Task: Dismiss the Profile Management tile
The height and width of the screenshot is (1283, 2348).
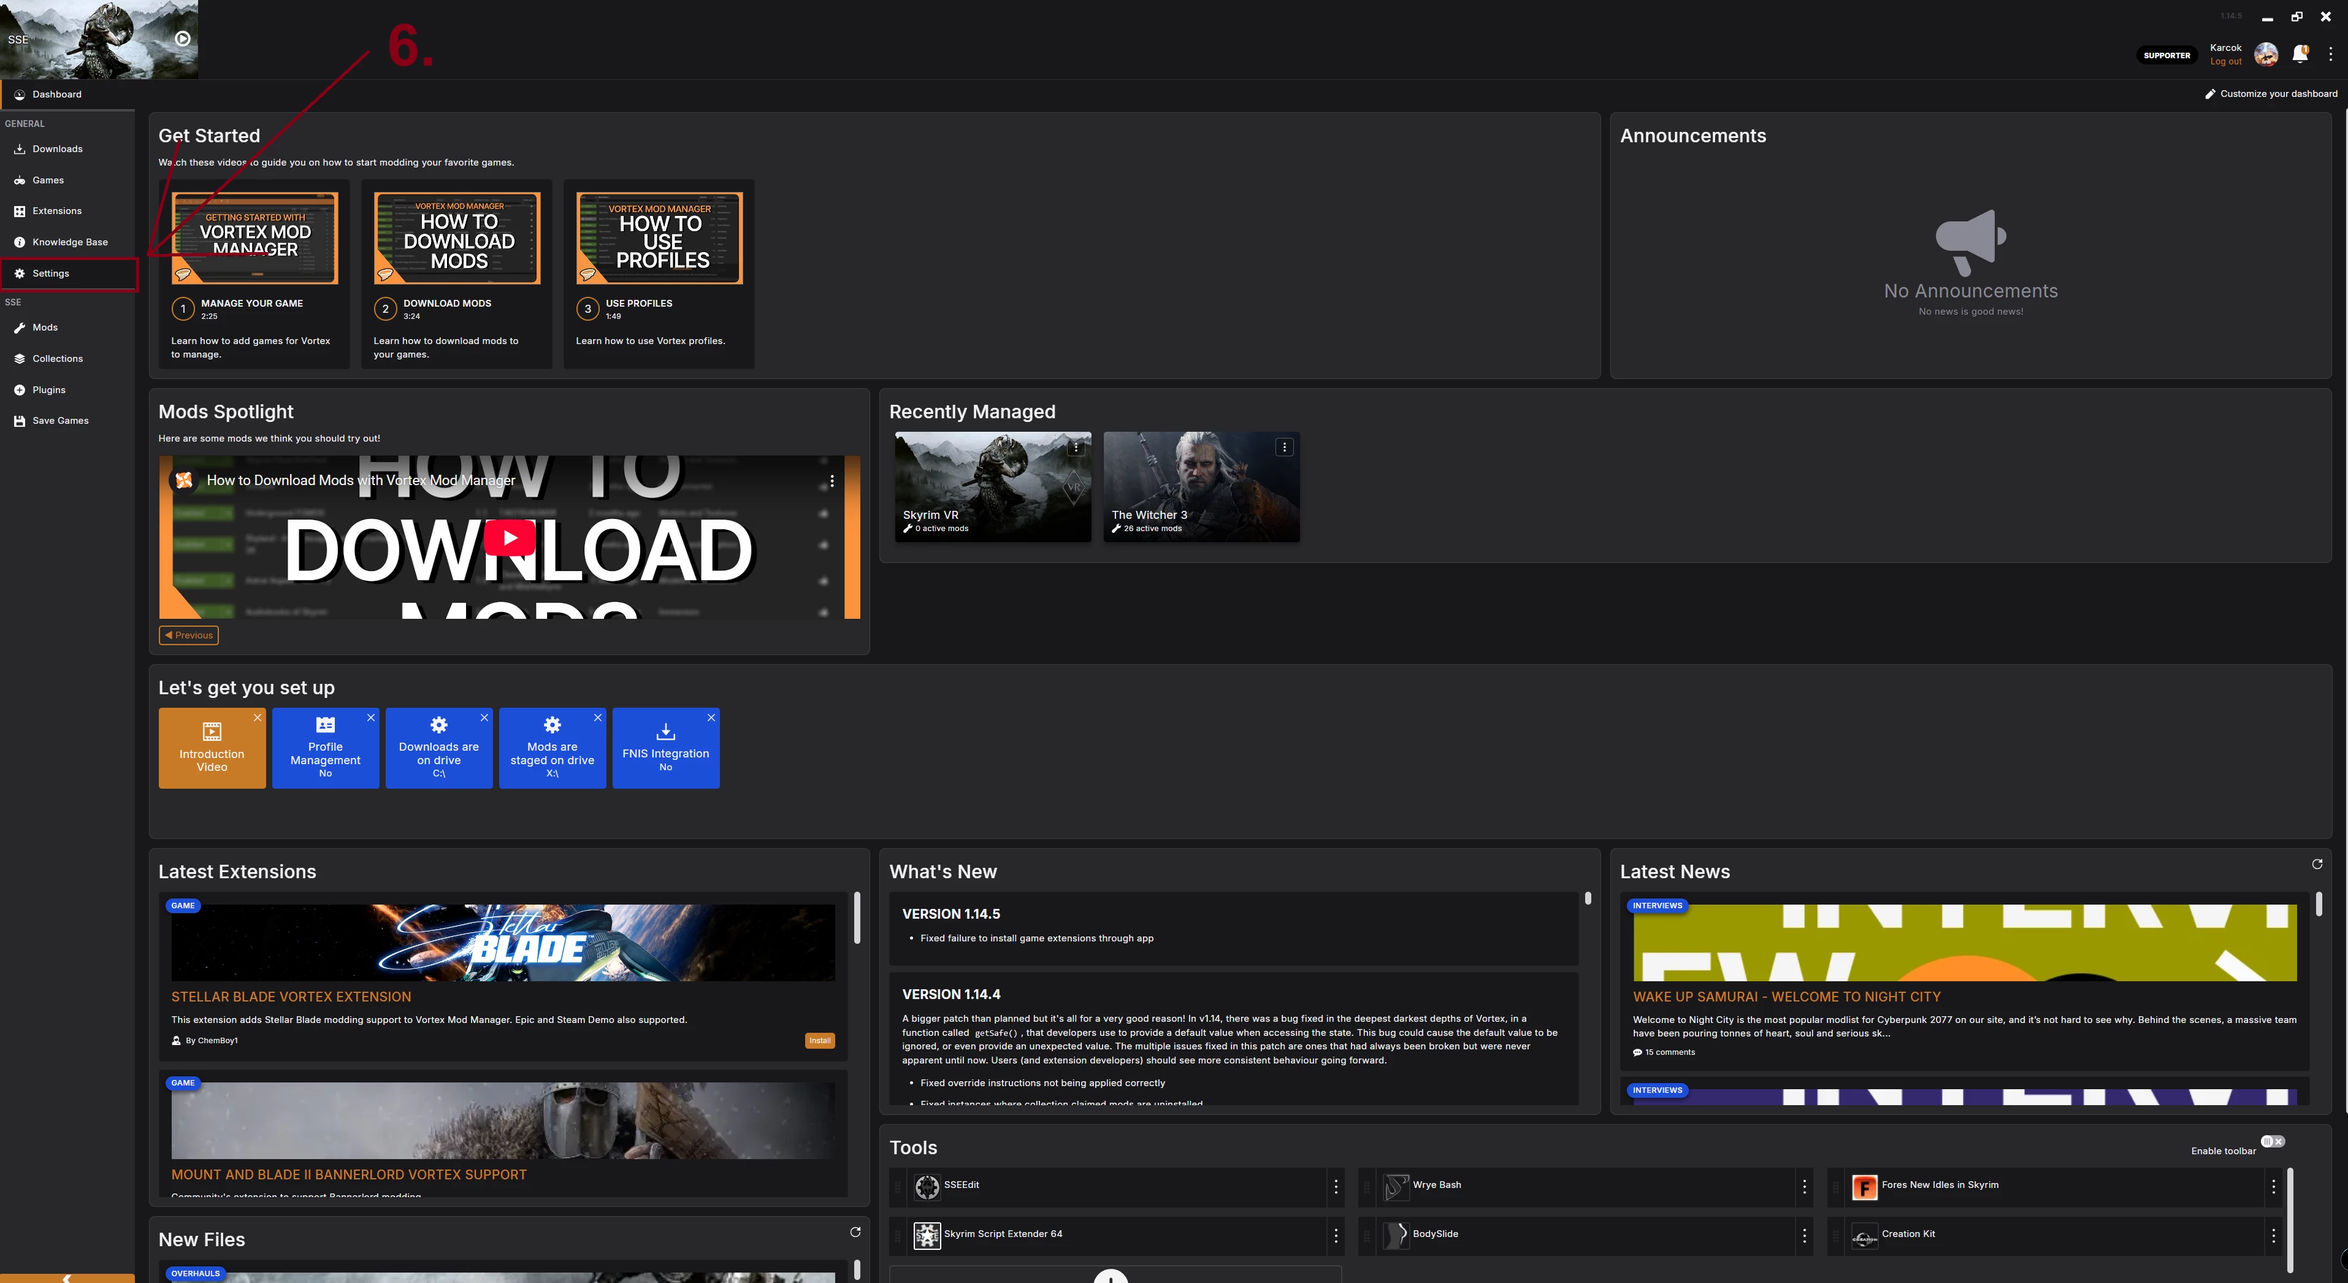Action: pos(371,718)
